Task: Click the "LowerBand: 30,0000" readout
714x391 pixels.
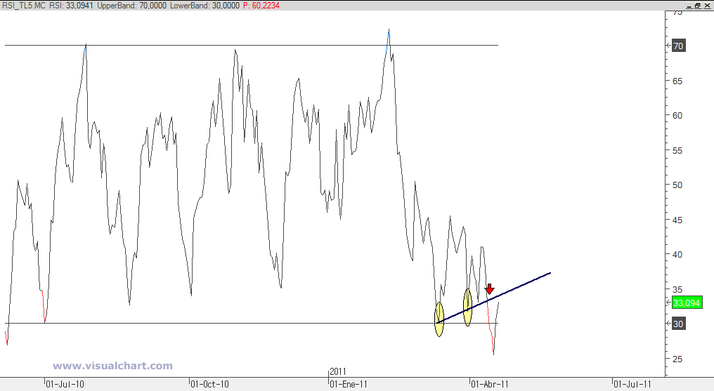Action: coord(205,6)
